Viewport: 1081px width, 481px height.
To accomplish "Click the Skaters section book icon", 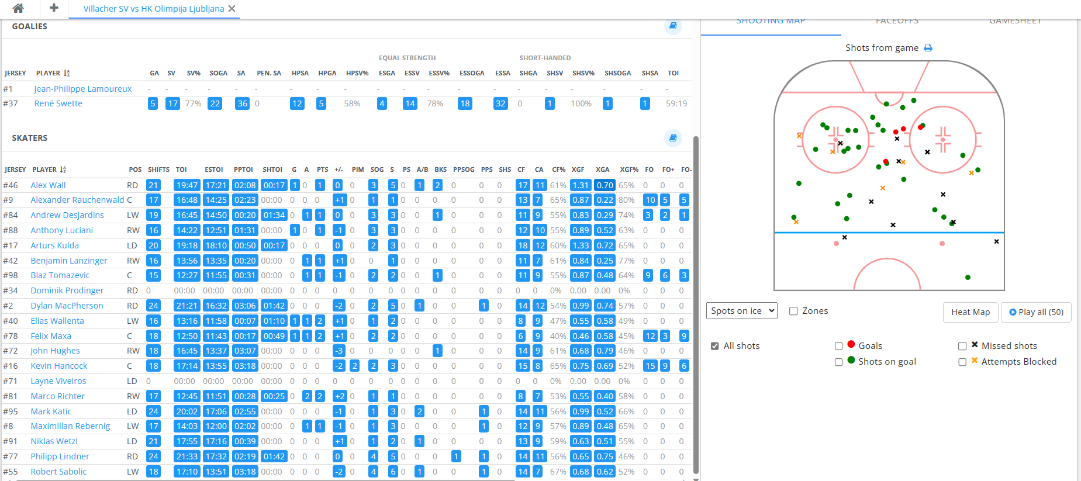I will pos(673,138).
